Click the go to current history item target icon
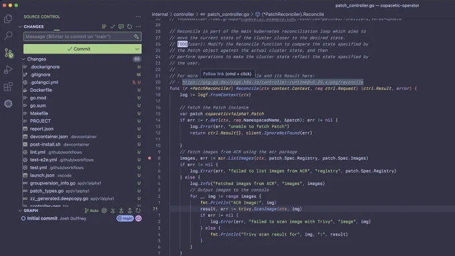This screenshot has width=455, height=256. (x=104, y=211)
